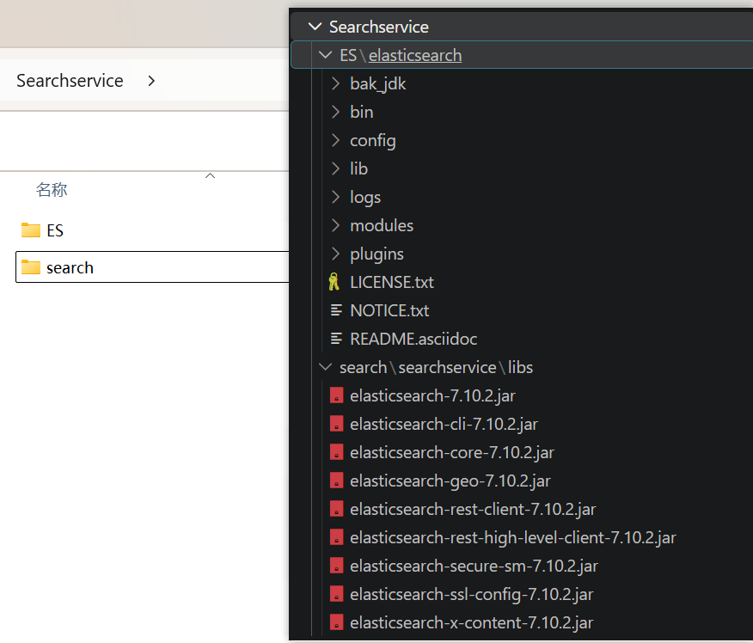Select the elasticsearch-secure-sm-7.10.2.jar file name
Viewport: 753px width, 643px height.
[x=474, y=566]
